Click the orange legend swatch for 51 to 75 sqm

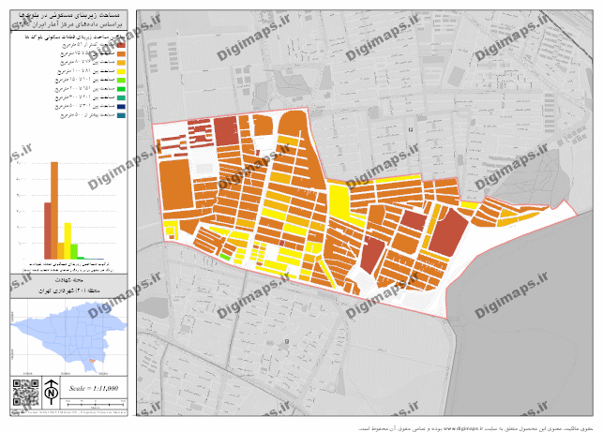pos(121,53)
